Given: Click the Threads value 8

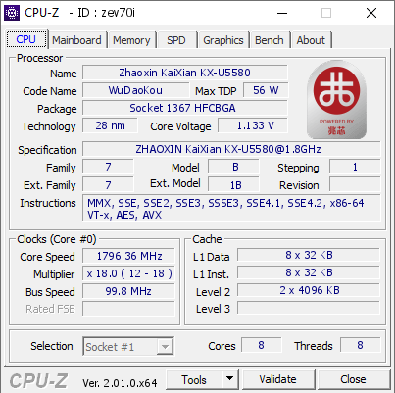Looking at the screenshot, I should coord(361,345).
